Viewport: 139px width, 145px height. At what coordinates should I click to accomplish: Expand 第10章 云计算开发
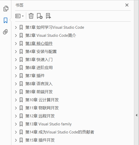click(x=16, y=100)
